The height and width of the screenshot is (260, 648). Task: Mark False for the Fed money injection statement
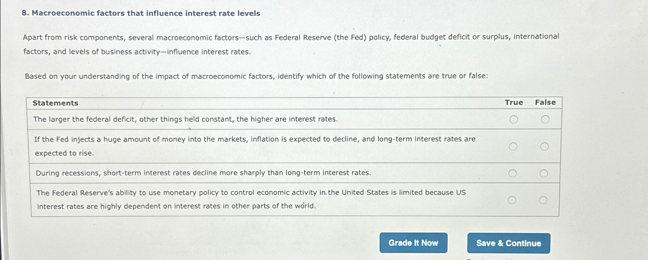544,146
